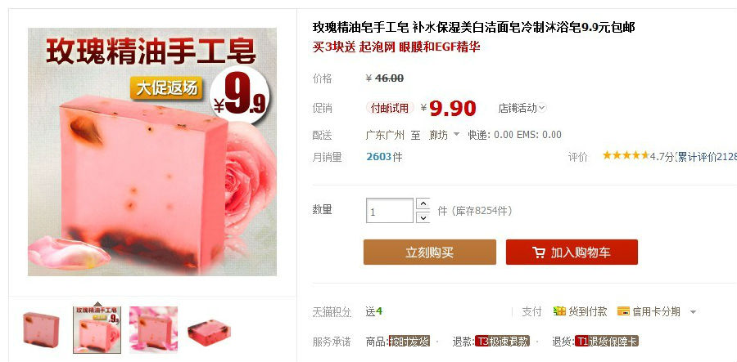Viewport: 737px width, 362px height.
Task: Select the first plain soap thumbnail
Action: coord(41,329)
